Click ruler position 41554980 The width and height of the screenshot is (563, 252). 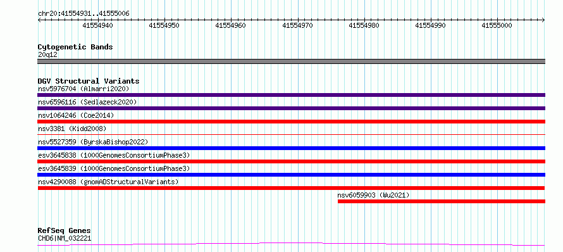click(364, 25)
